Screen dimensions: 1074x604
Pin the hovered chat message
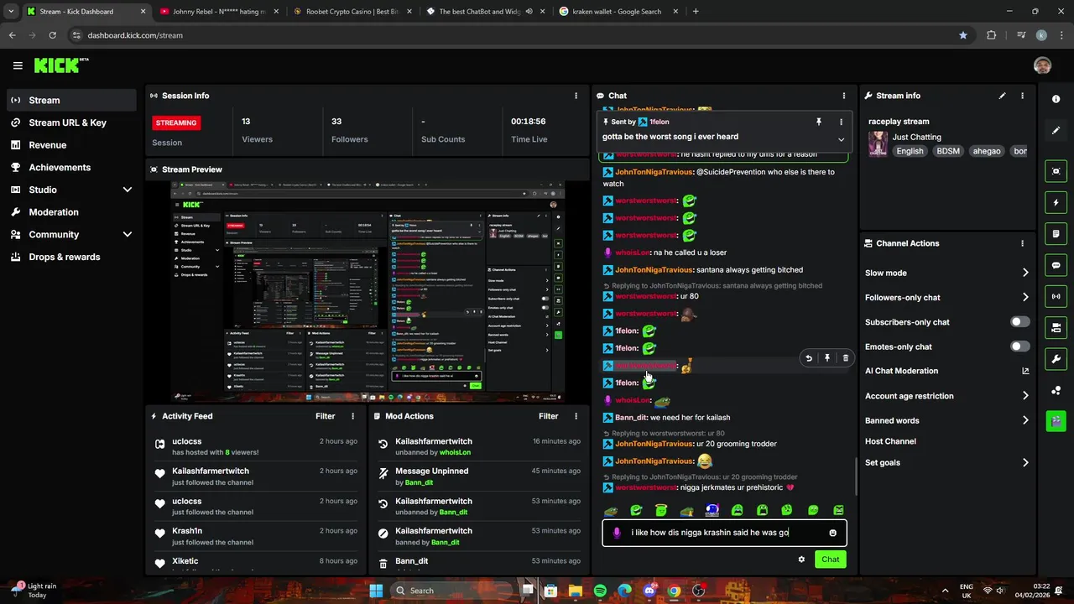pyautogui.click(x=827, y=358)
